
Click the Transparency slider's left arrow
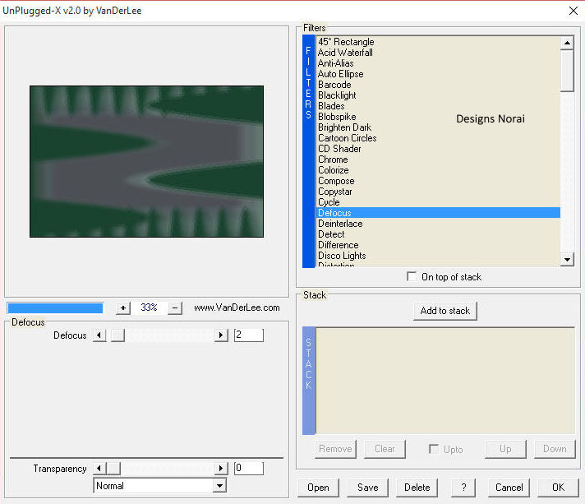[x=99, y=468]
